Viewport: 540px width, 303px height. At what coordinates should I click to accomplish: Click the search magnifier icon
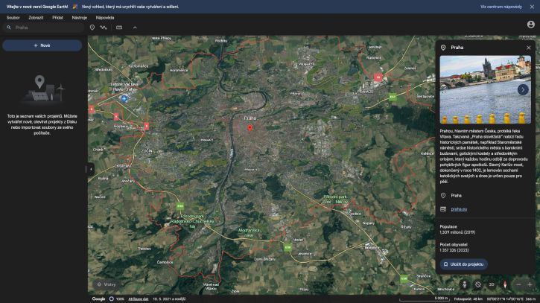coord(9,28)
